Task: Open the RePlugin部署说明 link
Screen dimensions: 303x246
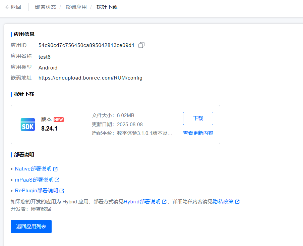Action: (x=37, y=191)
